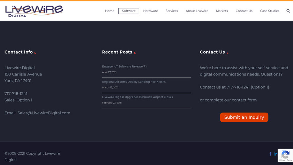Image resolution: width=293 pixels, height=165 pixels.
Task: Open Contact Us in the navigation bar
Action: click(244, 11)
